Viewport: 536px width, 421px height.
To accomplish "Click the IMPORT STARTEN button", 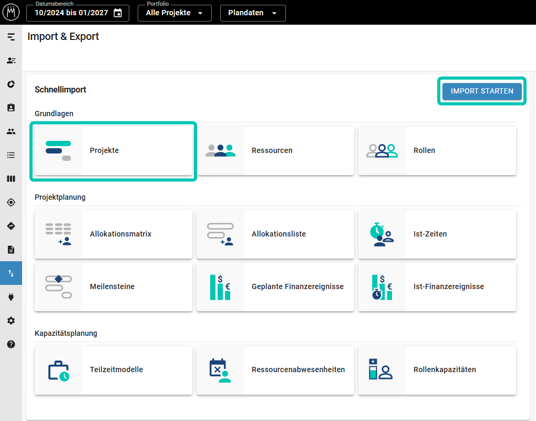I will pos(482,91).
